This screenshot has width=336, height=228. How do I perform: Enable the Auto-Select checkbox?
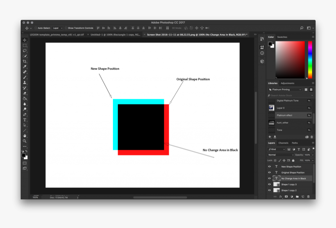[x=36, y=28]
